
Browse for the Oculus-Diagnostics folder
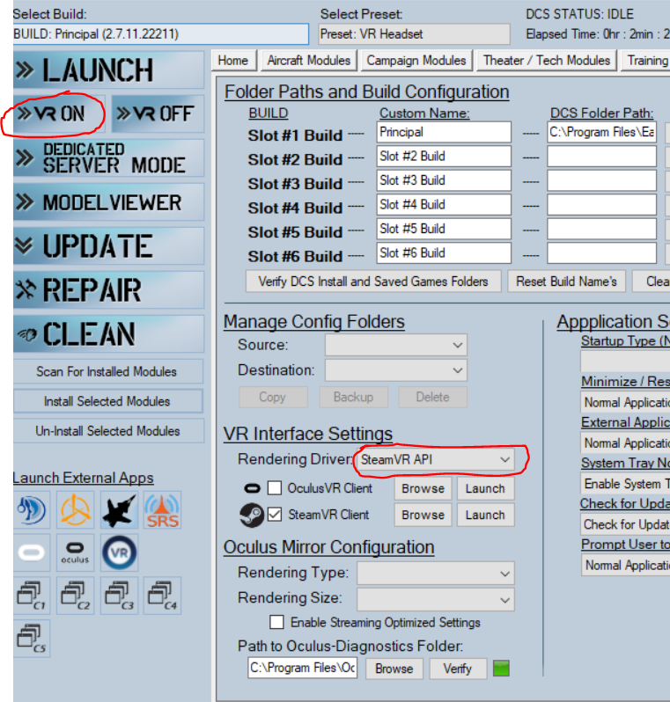[394, 669]
